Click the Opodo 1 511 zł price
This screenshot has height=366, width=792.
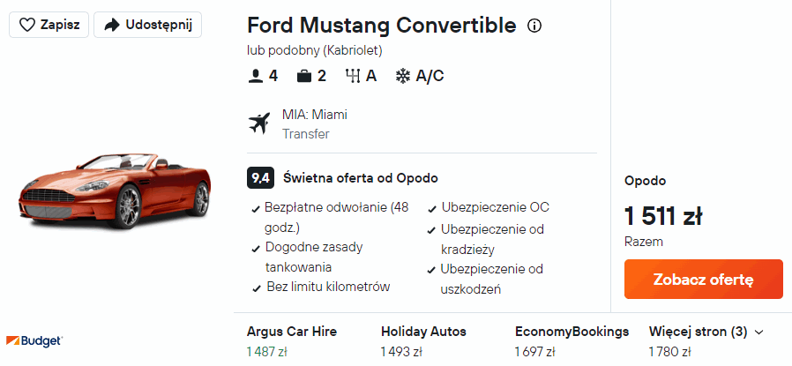click(x=662, y=215)
